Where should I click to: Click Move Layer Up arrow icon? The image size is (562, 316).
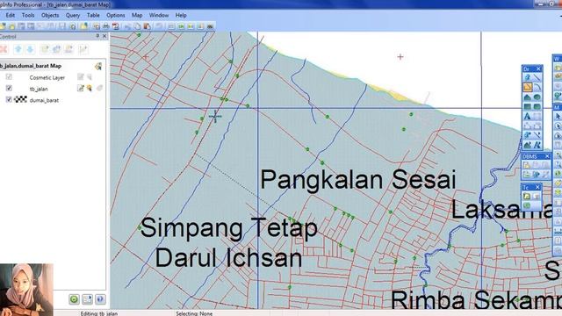(18, 49)
